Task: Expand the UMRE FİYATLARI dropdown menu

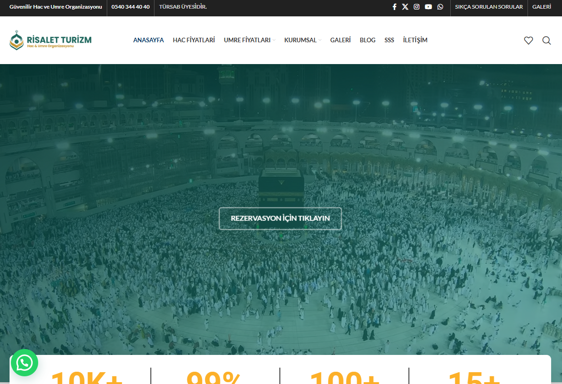Action: pyautogui.click(x=249, y=40)
